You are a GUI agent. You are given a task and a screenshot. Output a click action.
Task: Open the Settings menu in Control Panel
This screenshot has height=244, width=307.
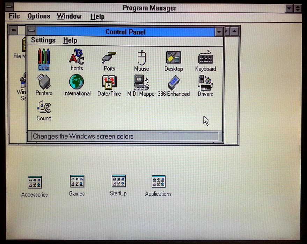click(x=43, y=40)
